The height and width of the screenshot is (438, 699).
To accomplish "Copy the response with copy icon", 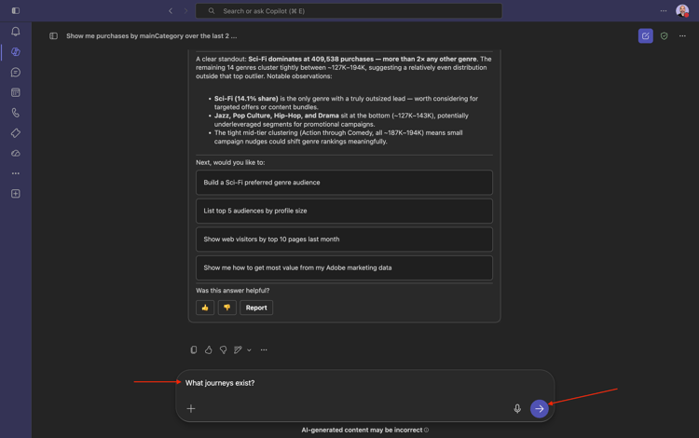I will point(194,349).
